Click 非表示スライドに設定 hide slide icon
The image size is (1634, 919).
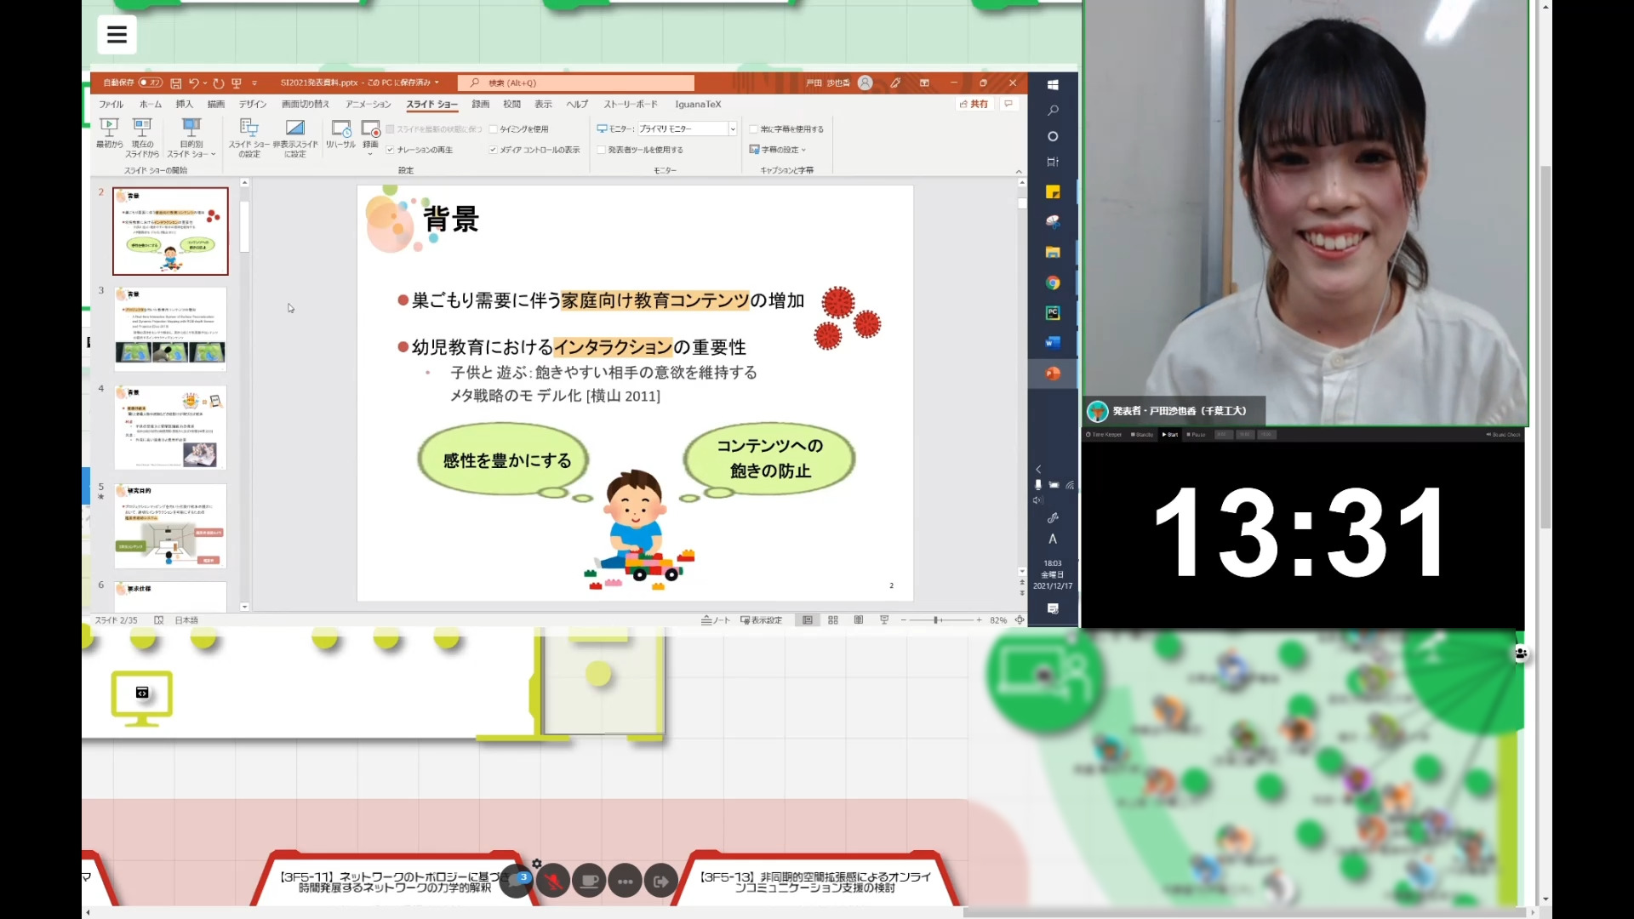[295, 129]
